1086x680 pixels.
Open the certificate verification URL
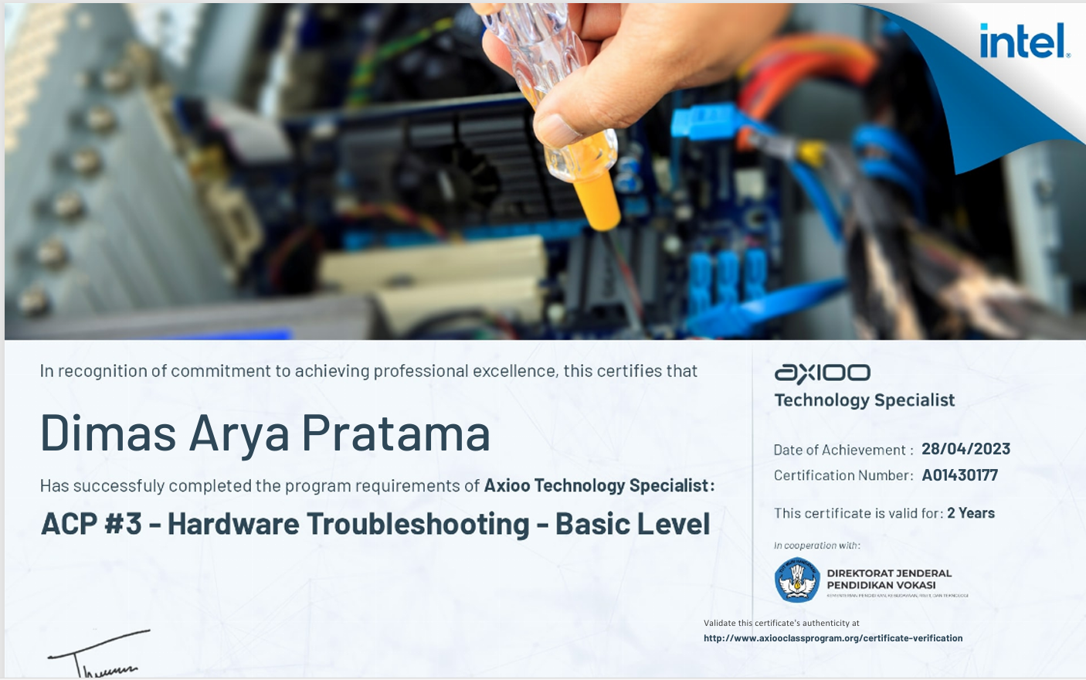pos(833,638)
